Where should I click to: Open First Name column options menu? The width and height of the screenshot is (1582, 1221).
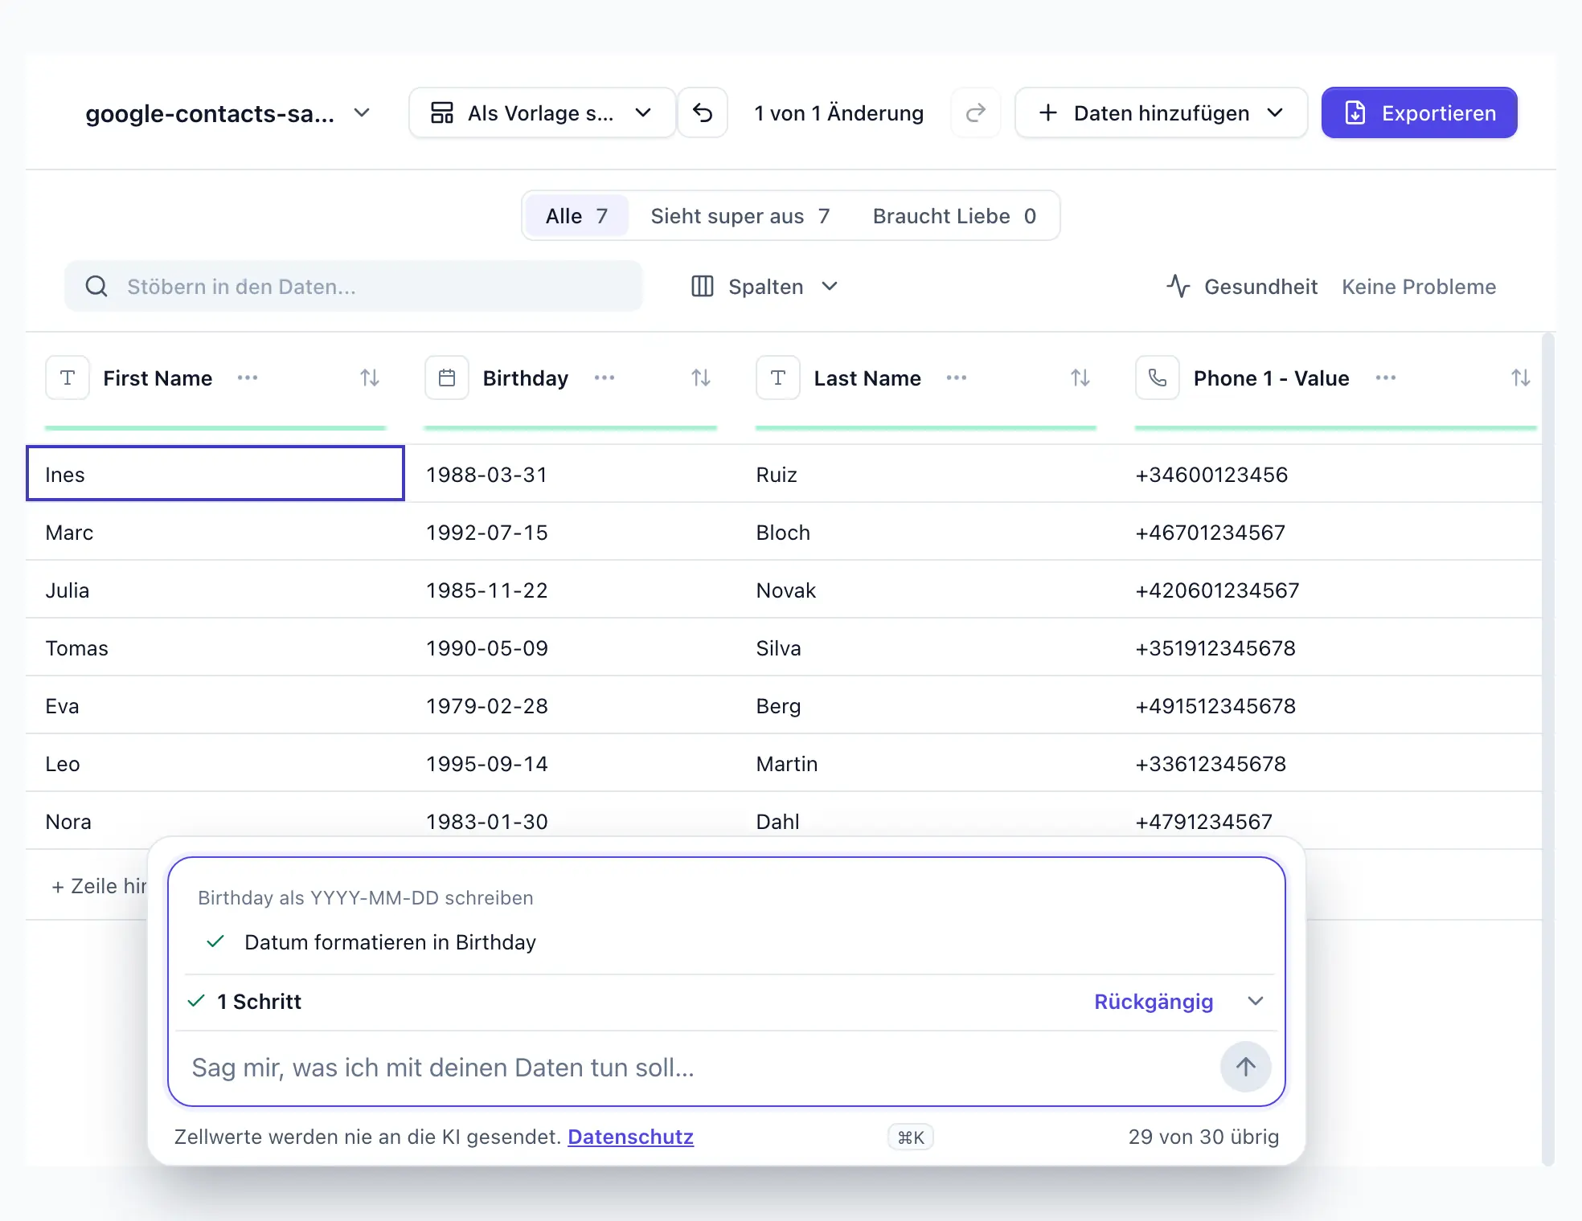coord(248,378)
